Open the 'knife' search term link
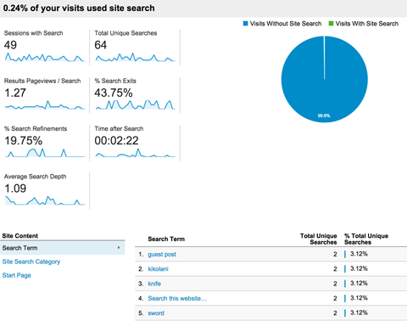 pyautogui.click(x=154, y=284)
